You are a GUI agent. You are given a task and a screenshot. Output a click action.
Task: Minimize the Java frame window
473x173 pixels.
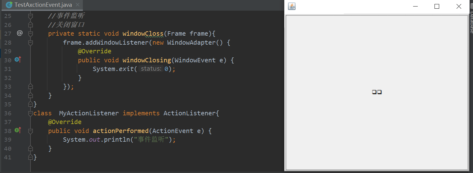tap(415, 6)
